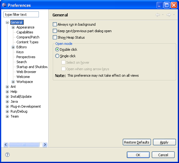
Task: Click tree scrollbar right arrow
Action: point(45,144)
